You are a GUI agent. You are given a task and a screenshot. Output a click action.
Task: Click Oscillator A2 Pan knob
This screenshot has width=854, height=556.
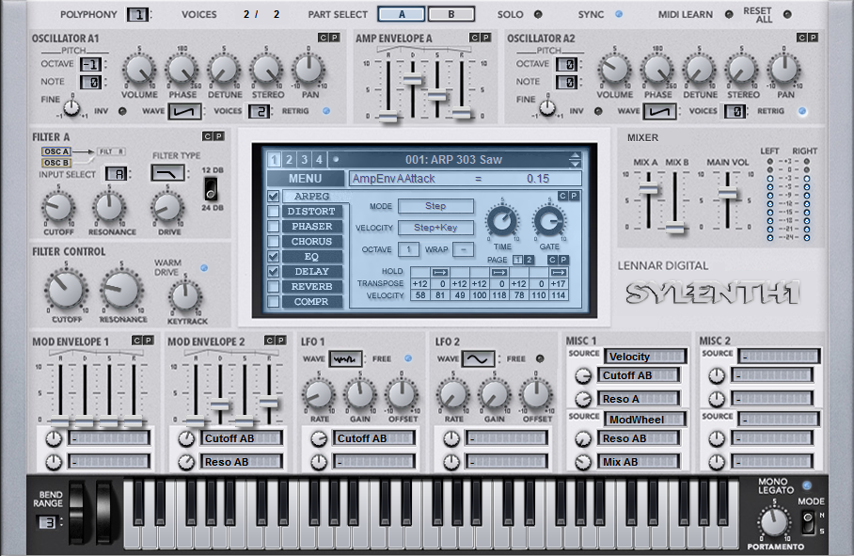tap(784, 70)
